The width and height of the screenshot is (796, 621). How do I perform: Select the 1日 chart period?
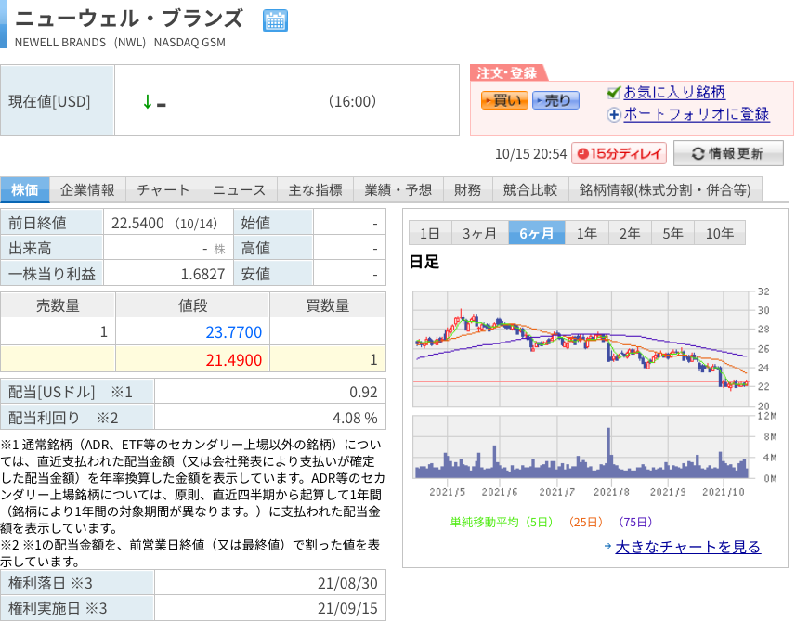click(x=429, y=233)
